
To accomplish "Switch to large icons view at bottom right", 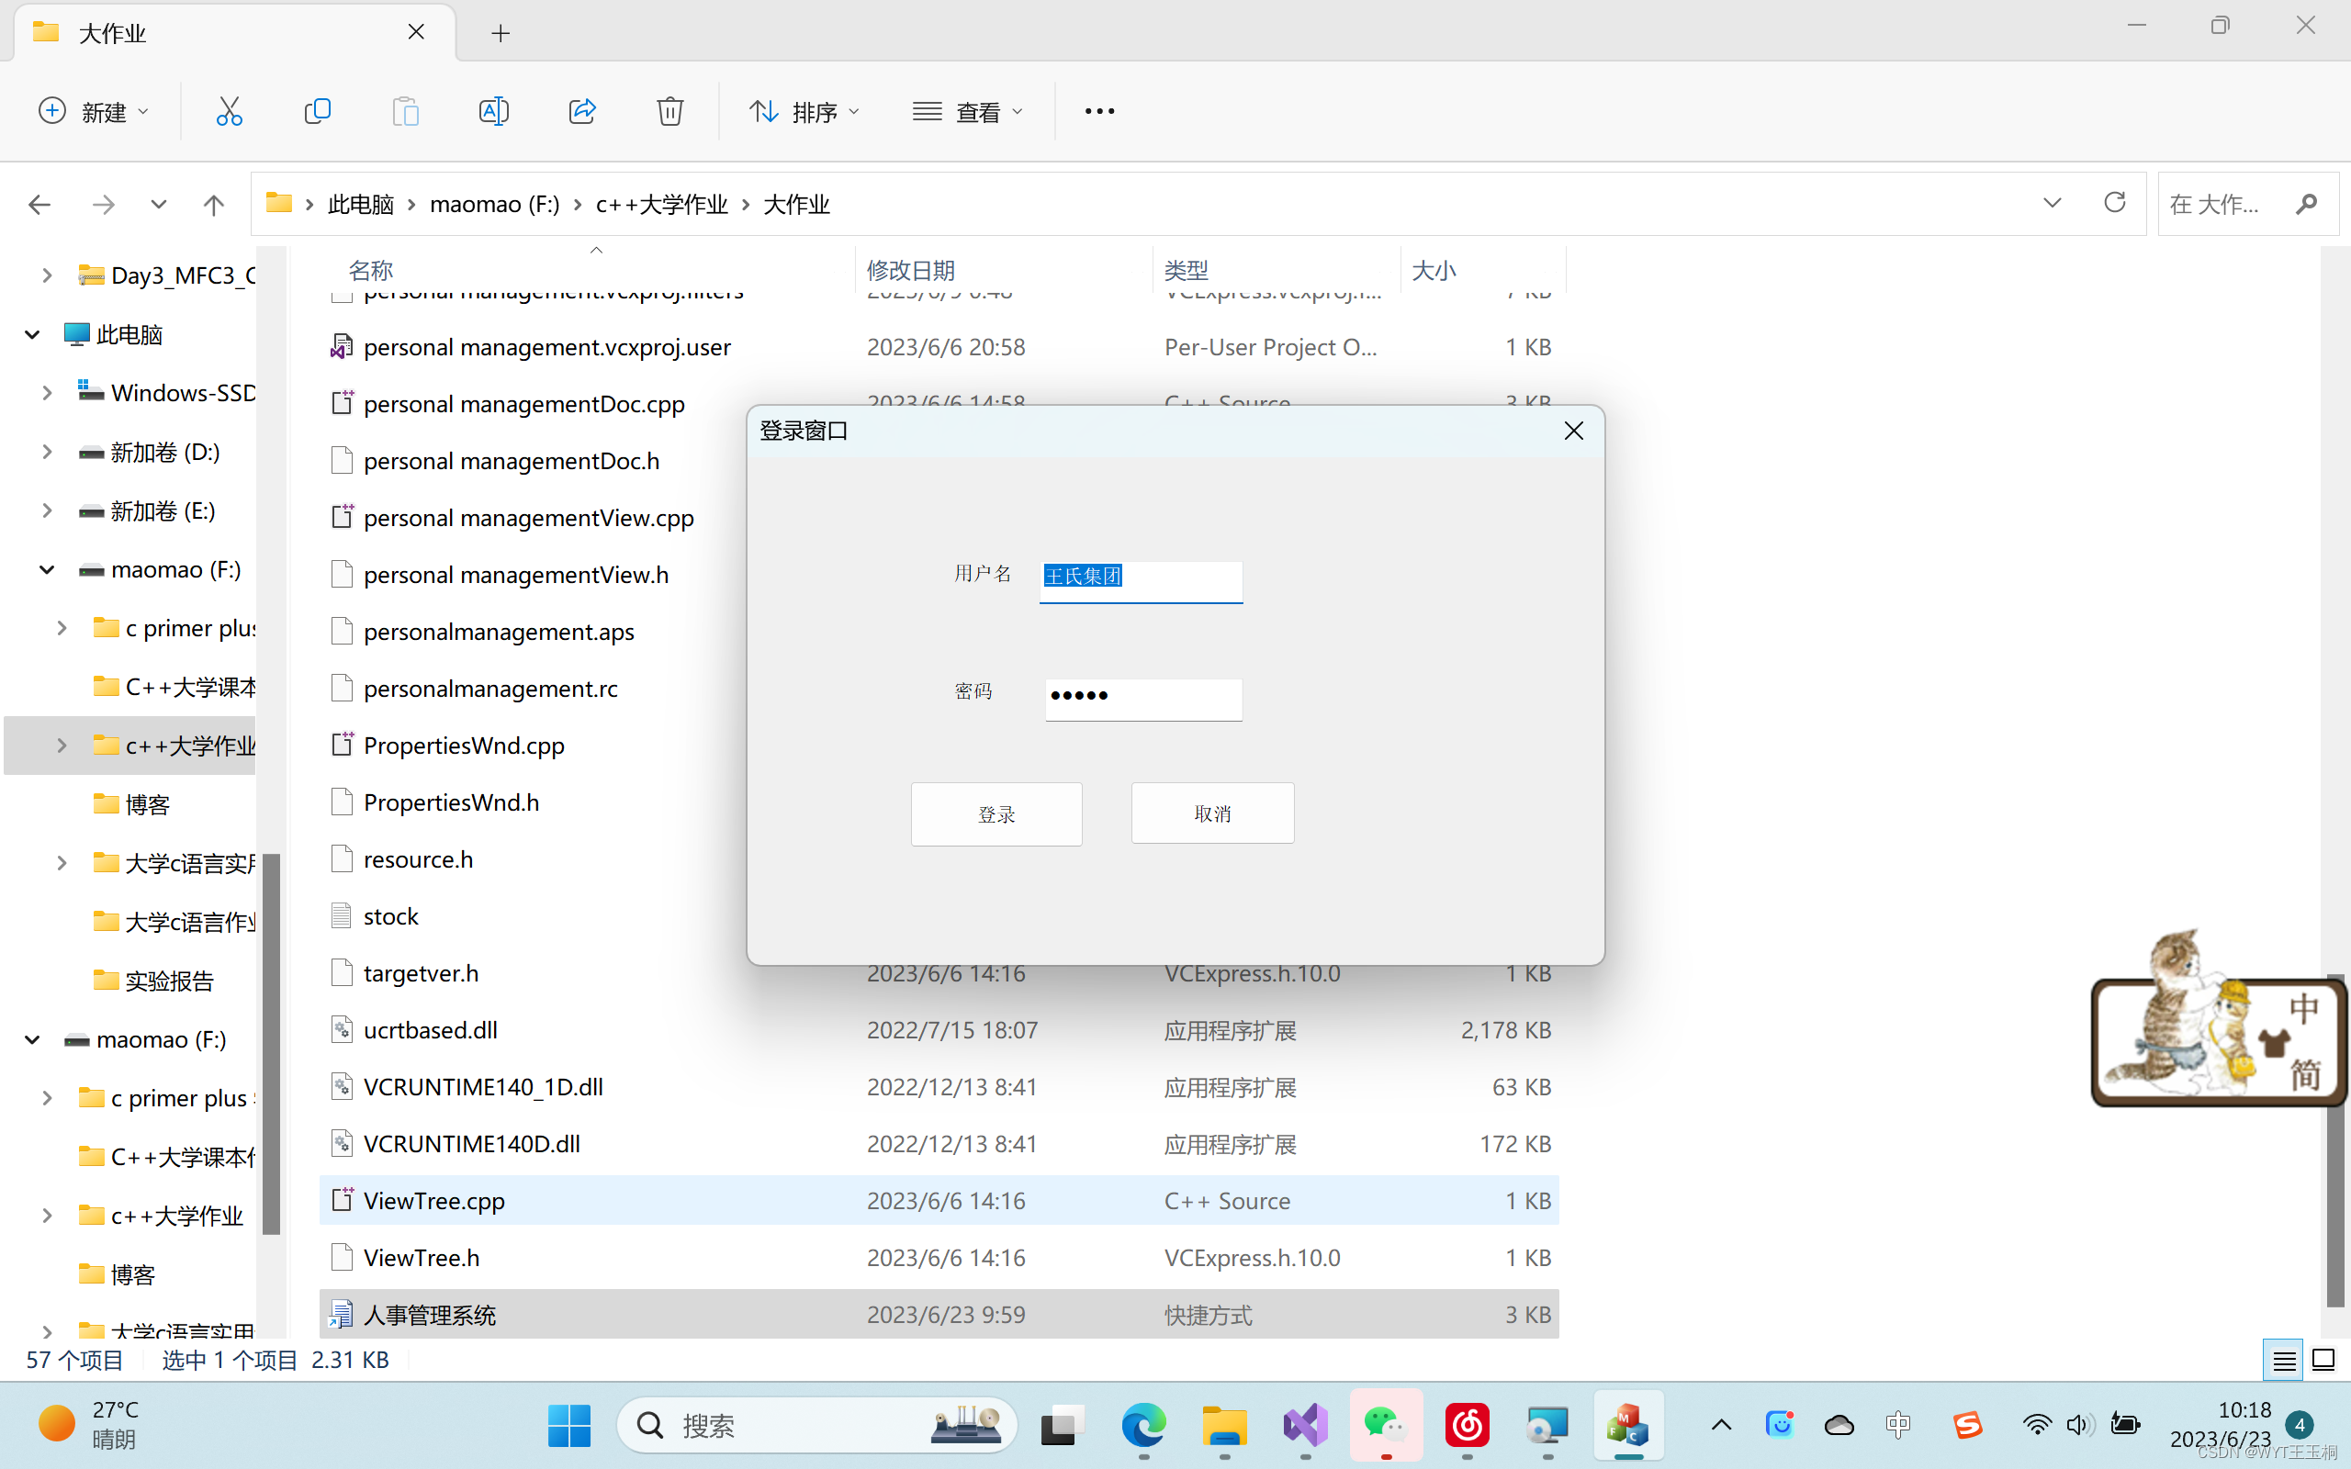I will [x=2323, y=1359].
